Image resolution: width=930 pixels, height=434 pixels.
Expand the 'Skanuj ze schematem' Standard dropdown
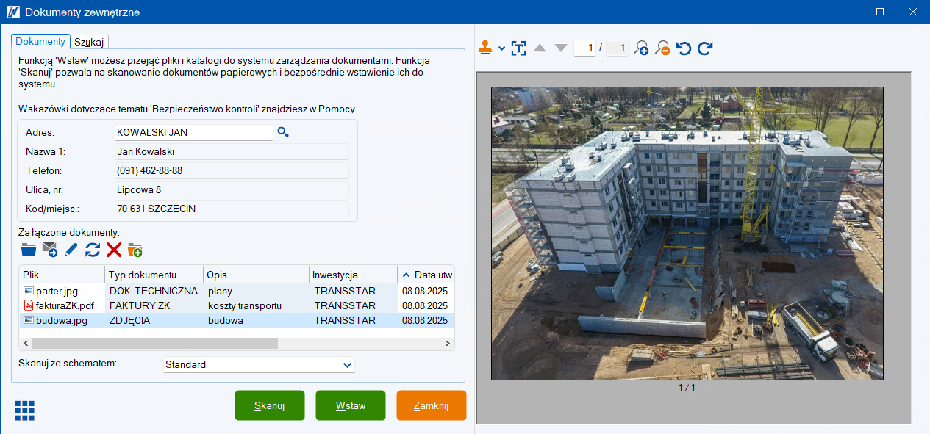347,365
